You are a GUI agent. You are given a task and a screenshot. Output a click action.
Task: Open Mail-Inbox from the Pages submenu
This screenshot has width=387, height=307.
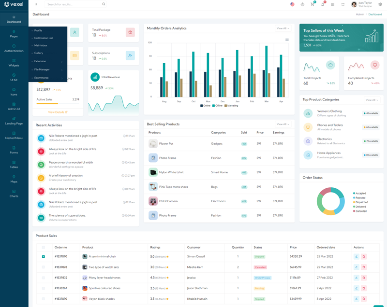(41, 45)
